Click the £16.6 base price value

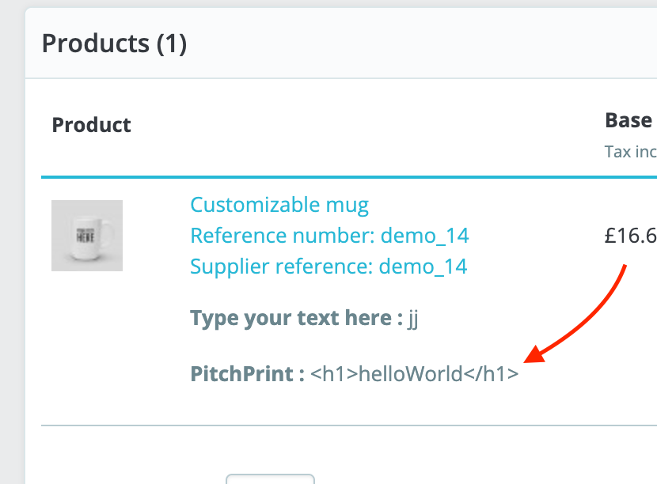[x=630, y=236]
